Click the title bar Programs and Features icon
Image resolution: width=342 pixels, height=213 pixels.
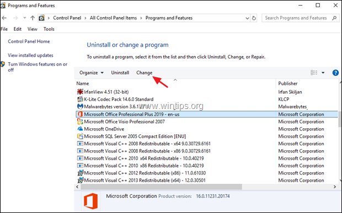(x=3, y=6)
